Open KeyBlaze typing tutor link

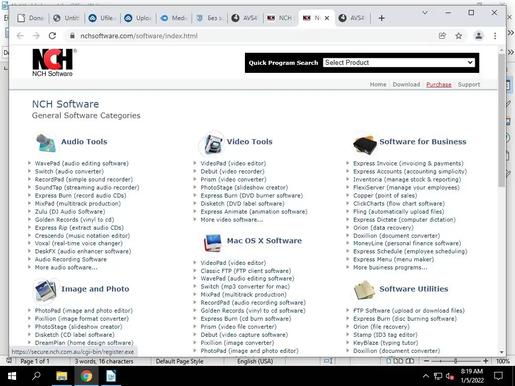(x=386, y=343)
